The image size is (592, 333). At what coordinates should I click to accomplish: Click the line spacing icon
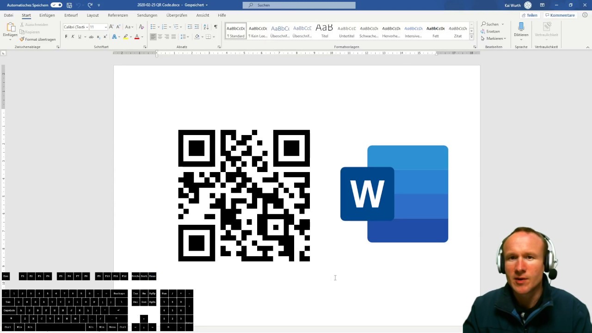[x=183, y=37]
